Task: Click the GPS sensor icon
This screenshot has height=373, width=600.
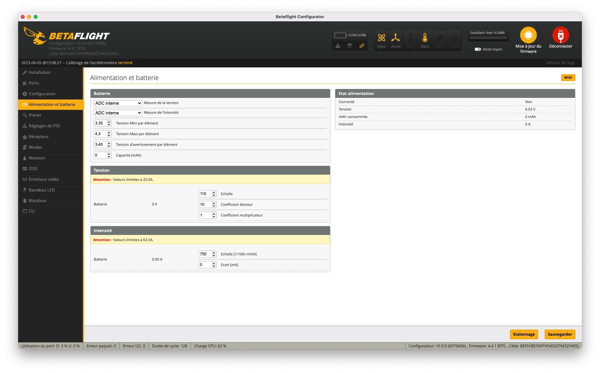Action: click(439, 38)
